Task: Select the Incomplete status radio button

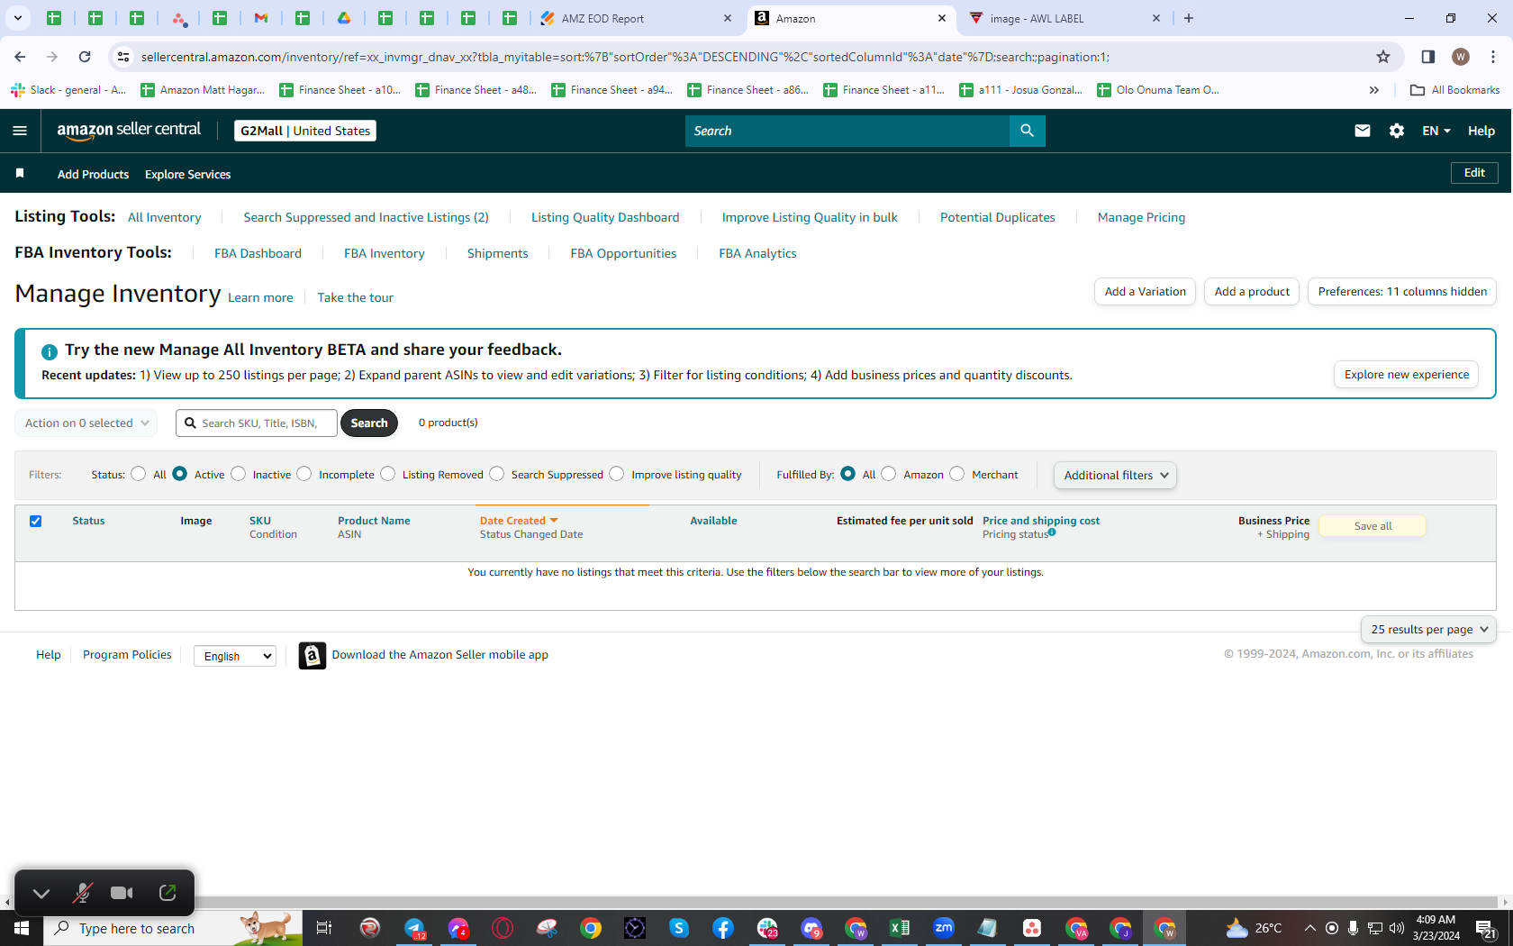Action: point(304,474)
